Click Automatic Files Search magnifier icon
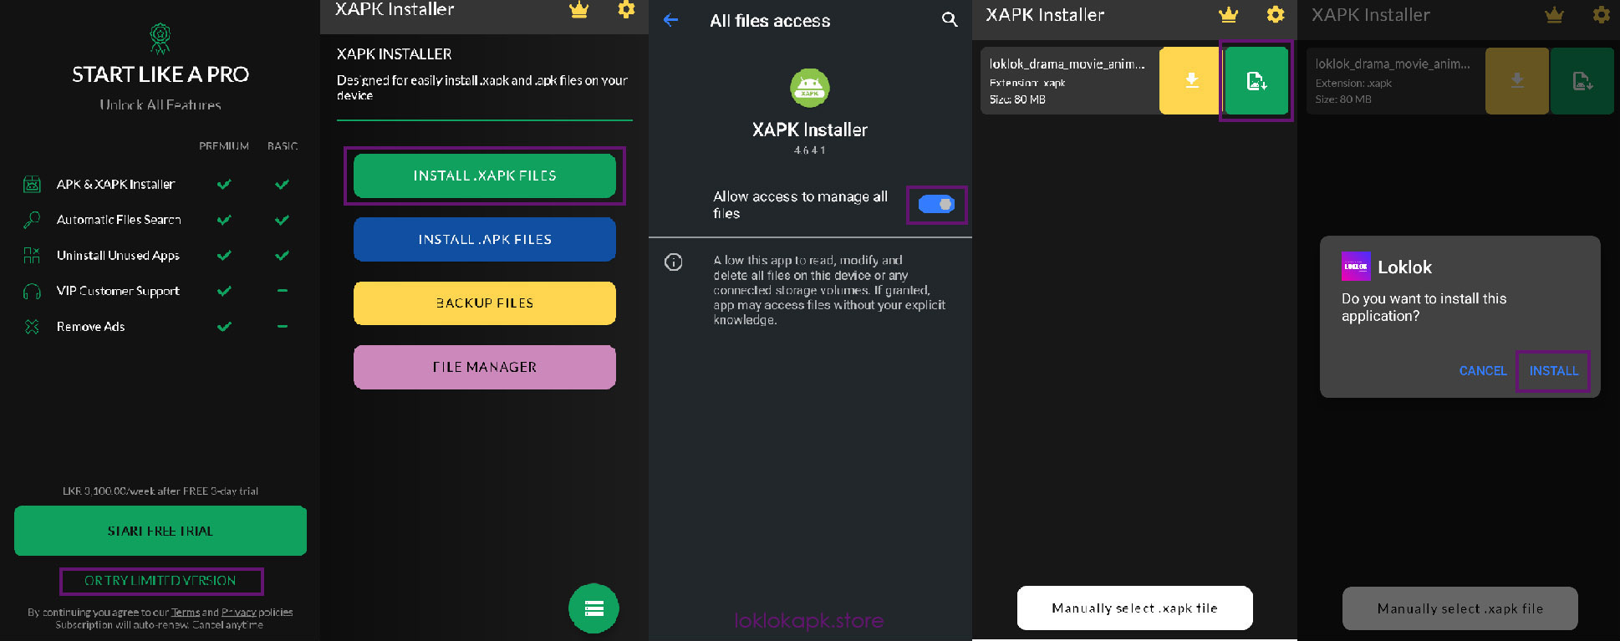1620x641 pixels. [32, 220]
